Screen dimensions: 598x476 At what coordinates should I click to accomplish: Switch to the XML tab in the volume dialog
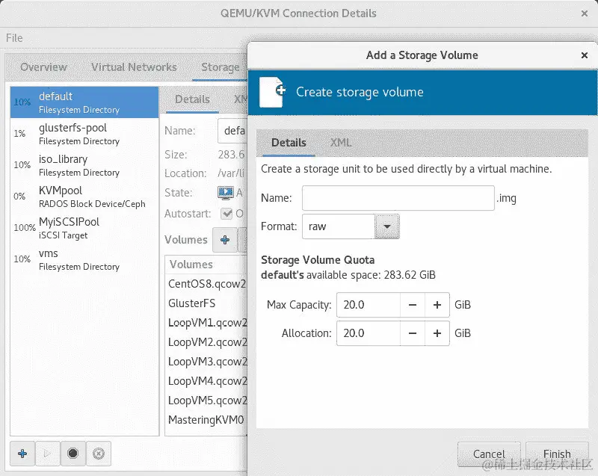pos(341,143)
